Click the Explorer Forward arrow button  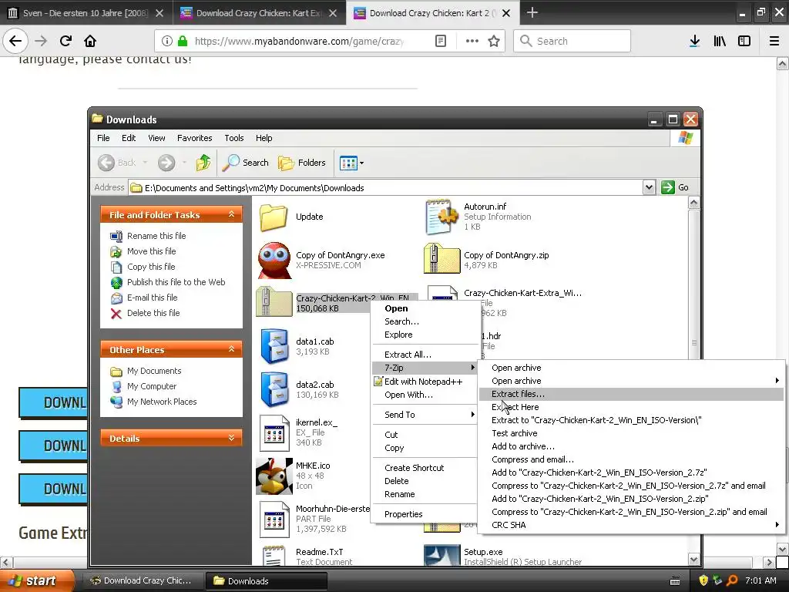click(166, 163)
